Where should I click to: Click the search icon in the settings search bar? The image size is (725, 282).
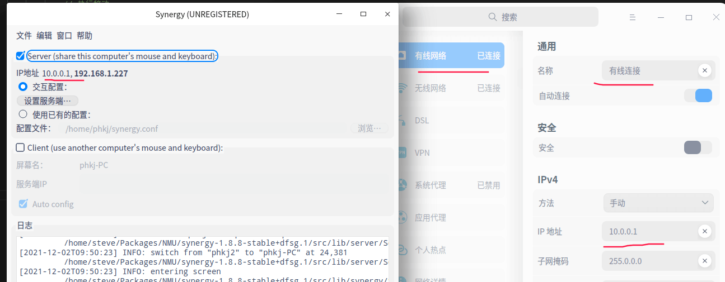pos(493,17)
